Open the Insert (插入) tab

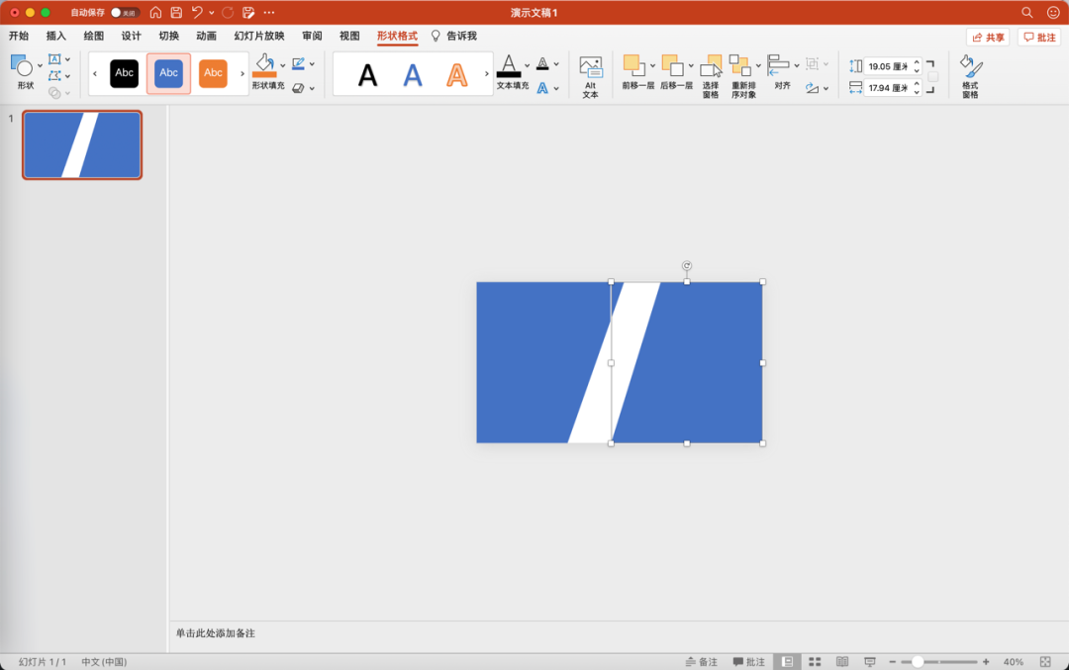(x=56, y=36)
